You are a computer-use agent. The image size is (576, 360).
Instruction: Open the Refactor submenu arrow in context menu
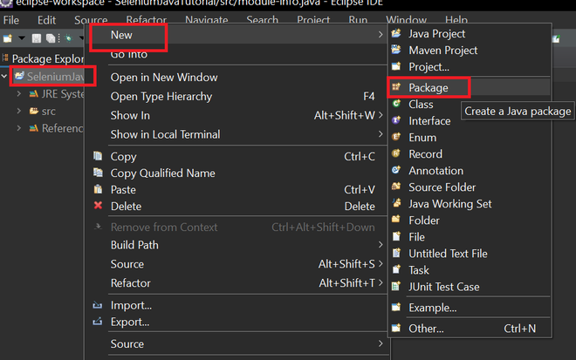pos(381,283)
